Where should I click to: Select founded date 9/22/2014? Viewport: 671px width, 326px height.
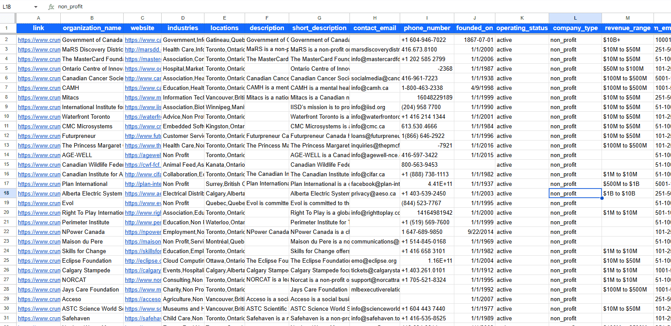pyautogui.click(x=474, y=232)
